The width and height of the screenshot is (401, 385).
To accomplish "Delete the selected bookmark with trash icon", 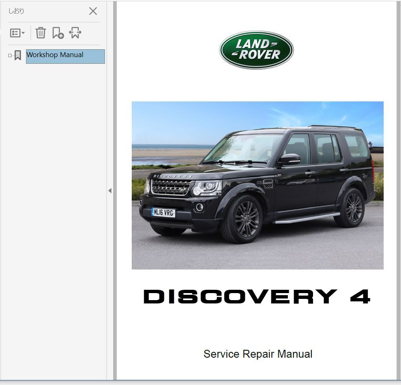I will coord(40,33).
